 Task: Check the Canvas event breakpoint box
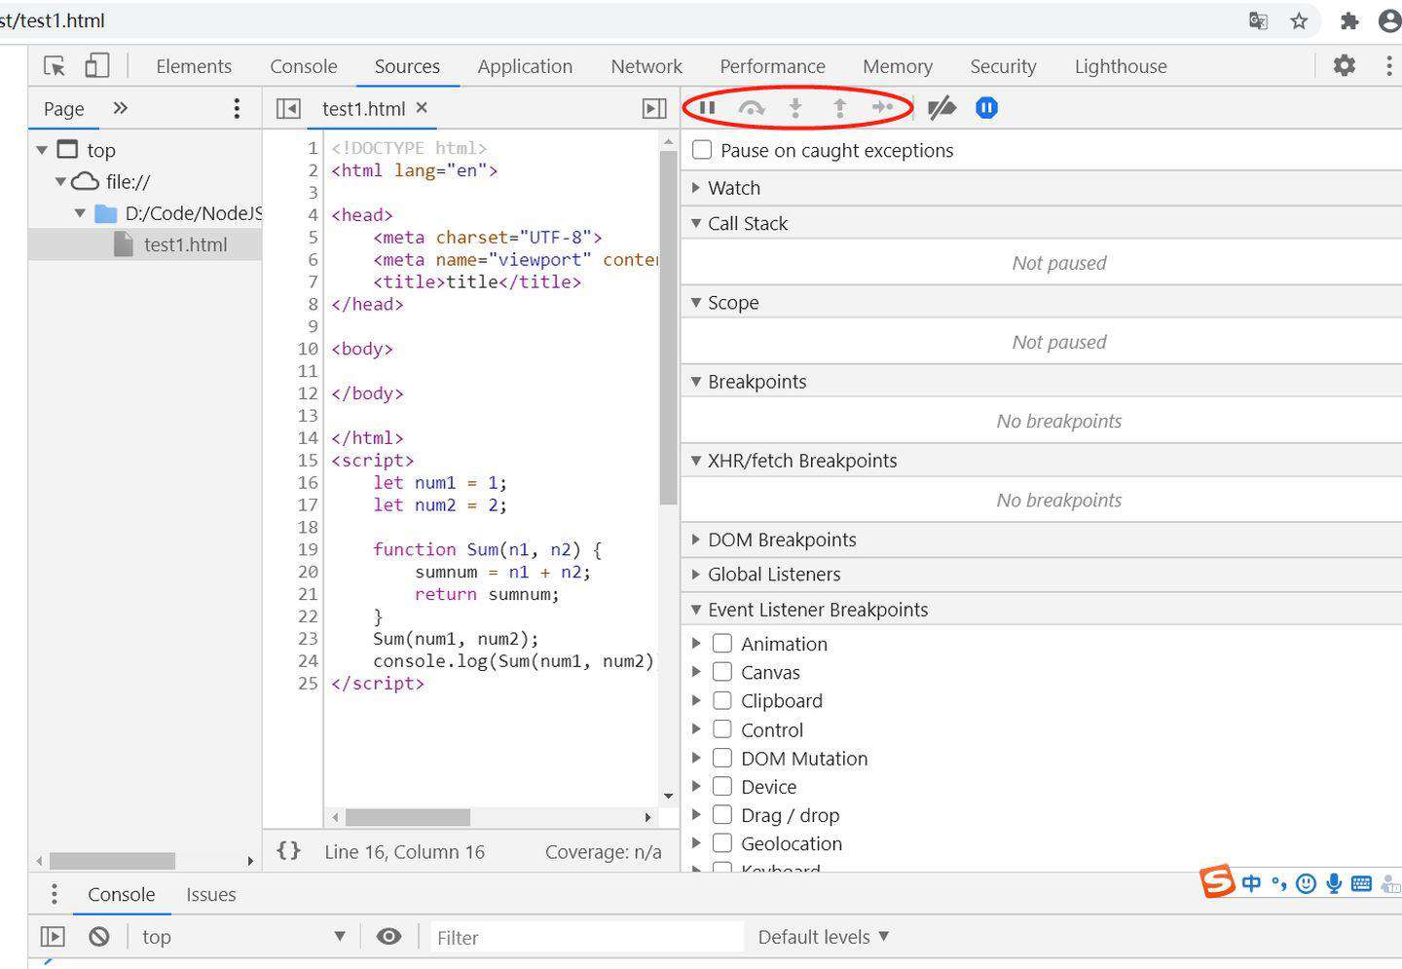point(722,672)
